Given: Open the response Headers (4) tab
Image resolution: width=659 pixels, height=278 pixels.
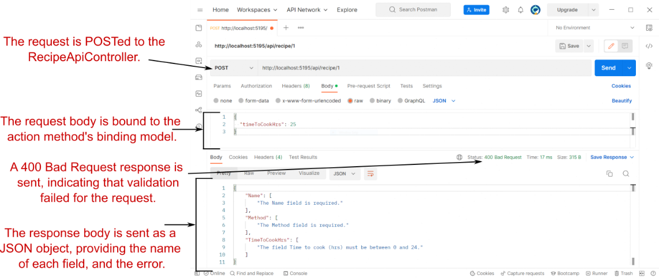Looking at the screenshot, I should [268, 157].
